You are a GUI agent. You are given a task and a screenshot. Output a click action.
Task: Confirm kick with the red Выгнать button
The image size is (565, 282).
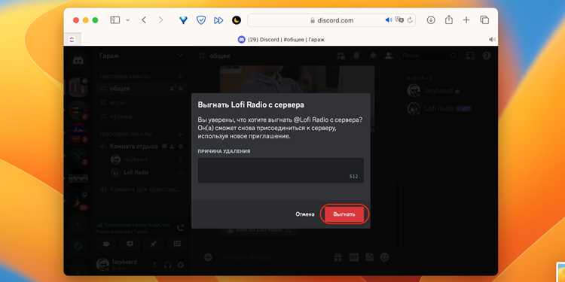point(344,214)
